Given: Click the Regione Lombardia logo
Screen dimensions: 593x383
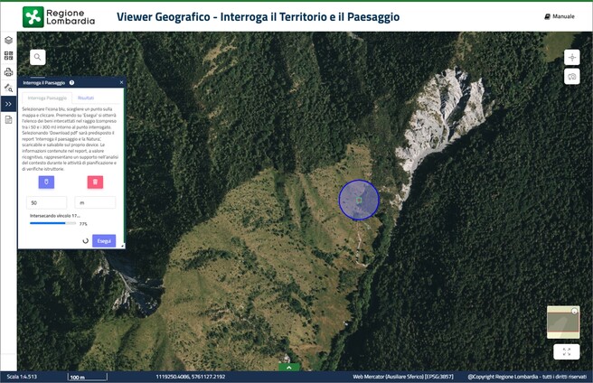Looking at the screenshot, I should [59, 16].
